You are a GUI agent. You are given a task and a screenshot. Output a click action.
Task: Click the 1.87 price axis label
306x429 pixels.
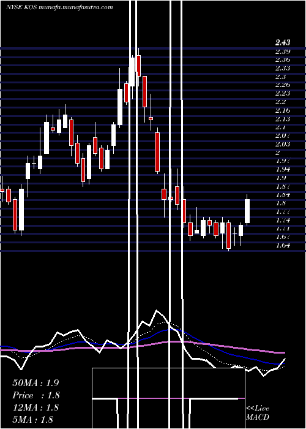(283, 186)
